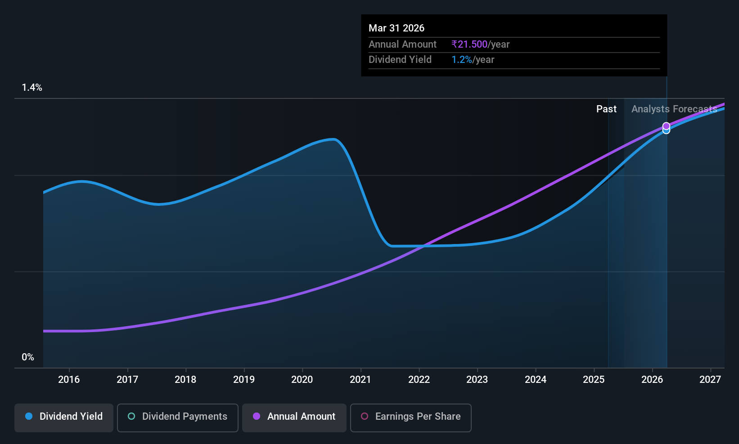The width and height of the screenshot is (739, 444).
Task: Click the 1.4% y-axis label
Action: [32, 88]
